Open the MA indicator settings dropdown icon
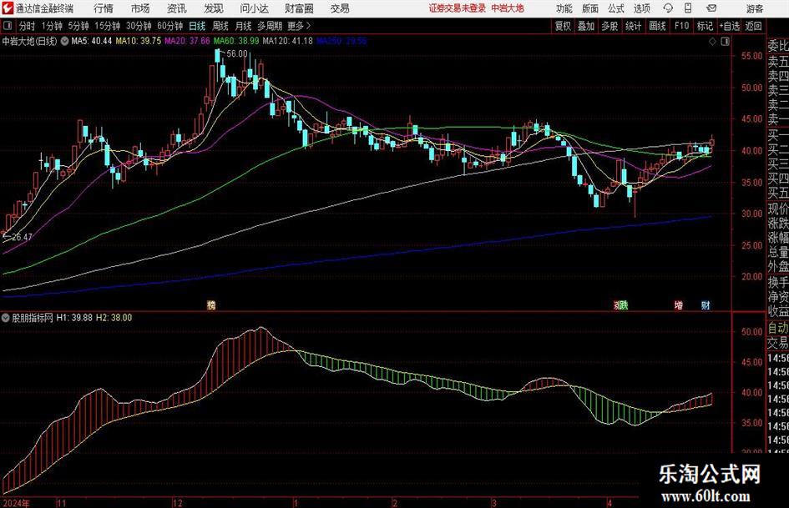 (64, 41)
